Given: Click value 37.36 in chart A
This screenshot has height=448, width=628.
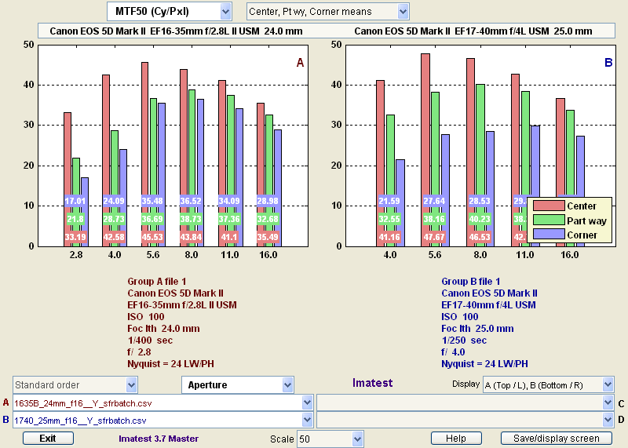Looking at the screenshot, I should pyautogui.click(x=229, y=219).
